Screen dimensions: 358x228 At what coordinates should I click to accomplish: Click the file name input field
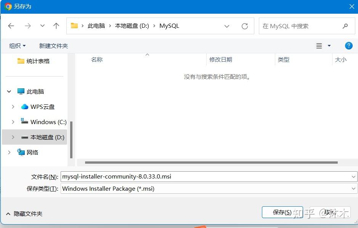[205, 177]
